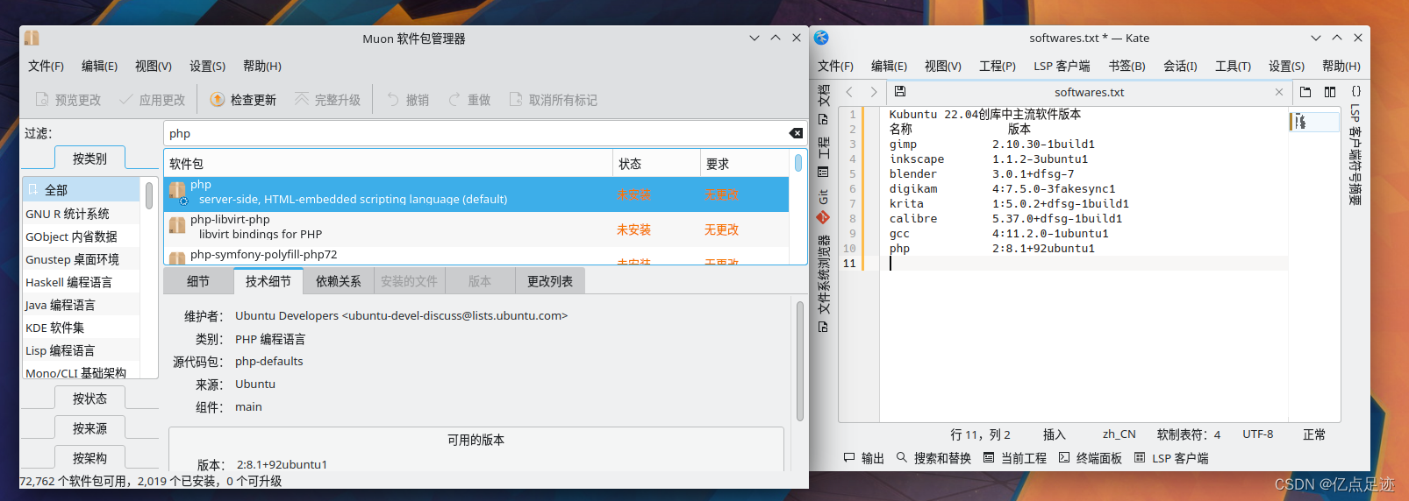Click 应用更改 in the Muon toolbar
Image resolution: width=1409 pixels, height=501 pixels.
coord(153,100)
